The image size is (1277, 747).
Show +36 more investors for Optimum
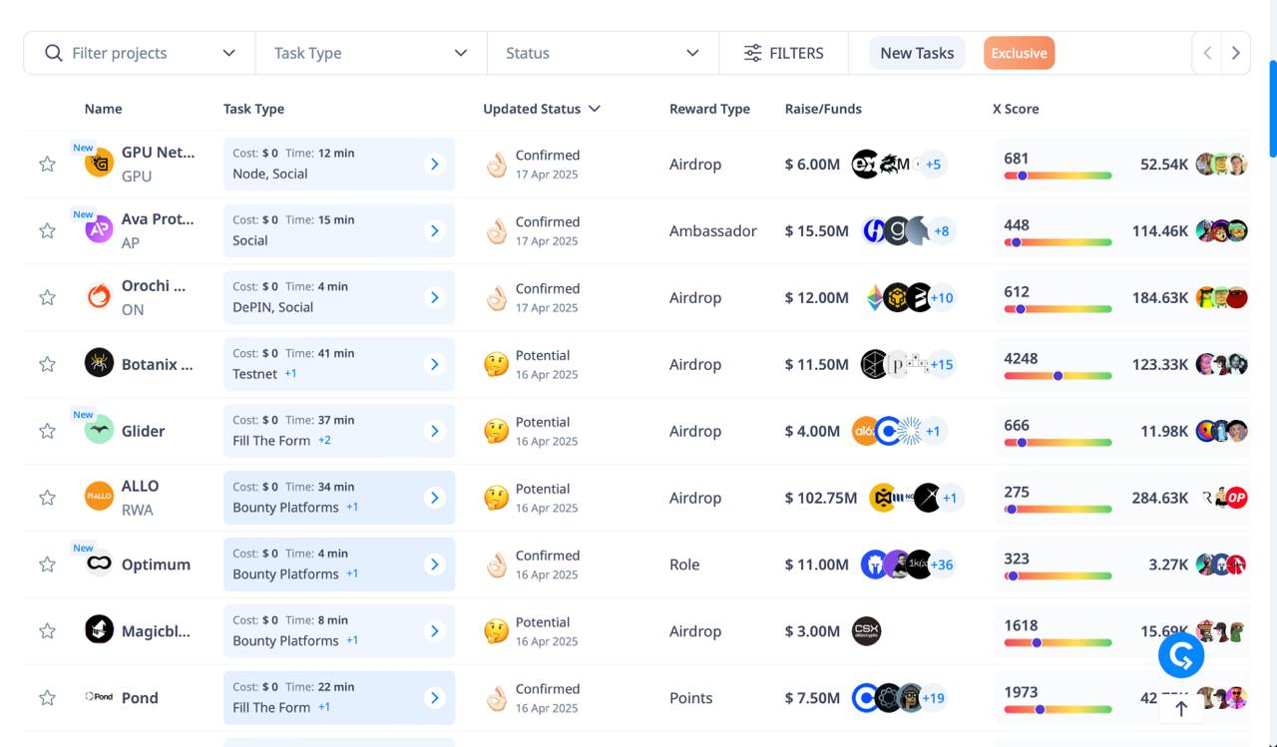coord(941,564)
